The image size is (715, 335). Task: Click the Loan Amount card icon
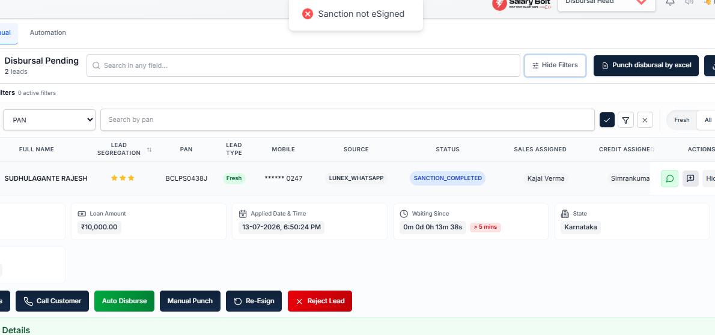(x=82, y=213)
